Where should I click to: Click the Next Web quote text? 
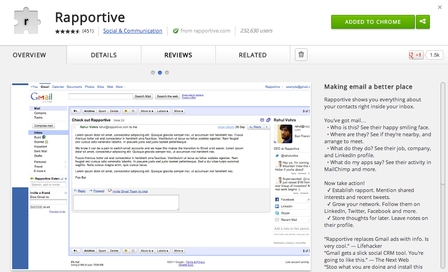(374, 256)
